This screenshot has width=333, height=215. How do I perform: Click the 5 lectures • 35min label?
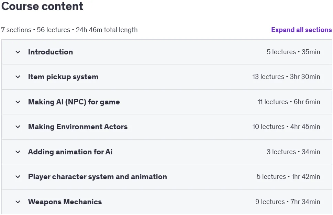pos(293,52)
